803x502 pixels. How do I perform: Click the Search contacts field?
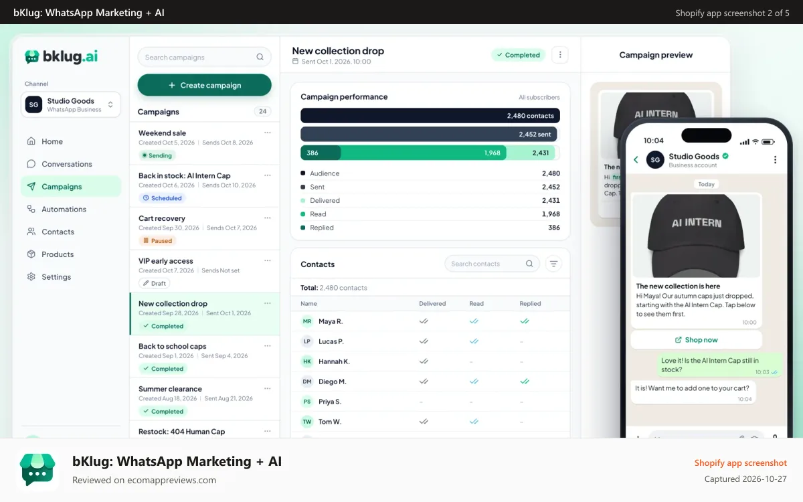(492, 264)
